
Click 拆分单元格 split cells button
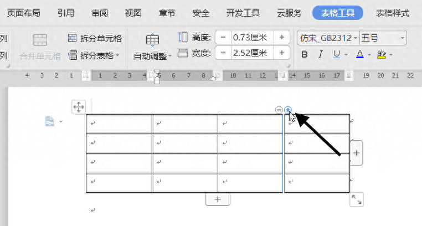(95, 38)
